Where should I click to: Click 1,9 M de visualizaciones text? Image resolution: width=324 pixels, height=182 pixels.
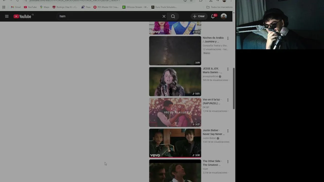point(215,111)
